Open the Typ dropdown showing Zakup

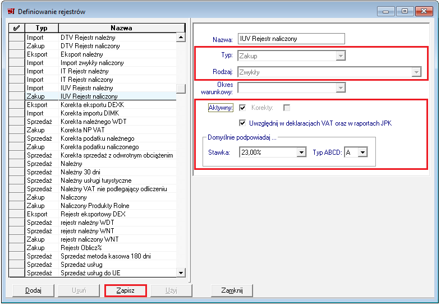[x=341, y=56]
